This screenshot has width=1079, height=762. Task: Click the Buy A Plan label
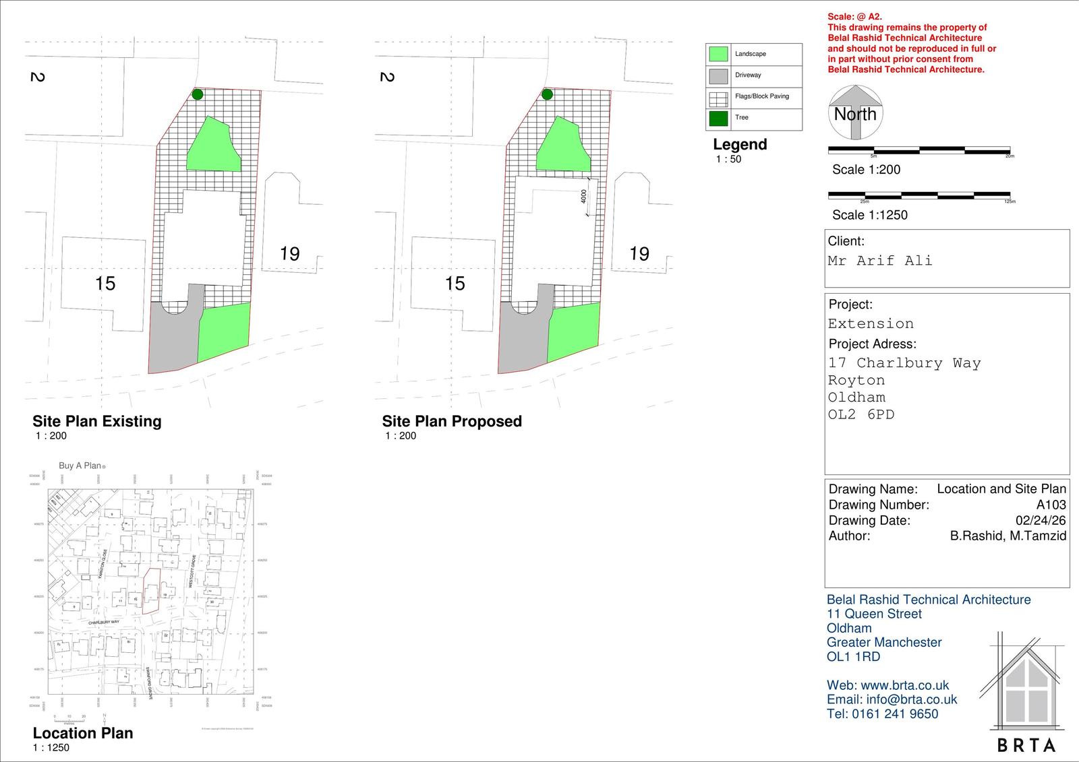[80, 466]
